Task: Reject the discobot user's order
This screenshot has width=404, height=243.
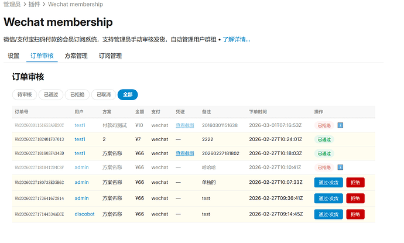Action: pos(355,214)
